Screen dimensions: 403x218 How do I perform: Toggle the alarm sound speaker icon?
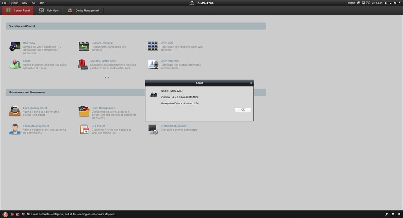point(23,214)
